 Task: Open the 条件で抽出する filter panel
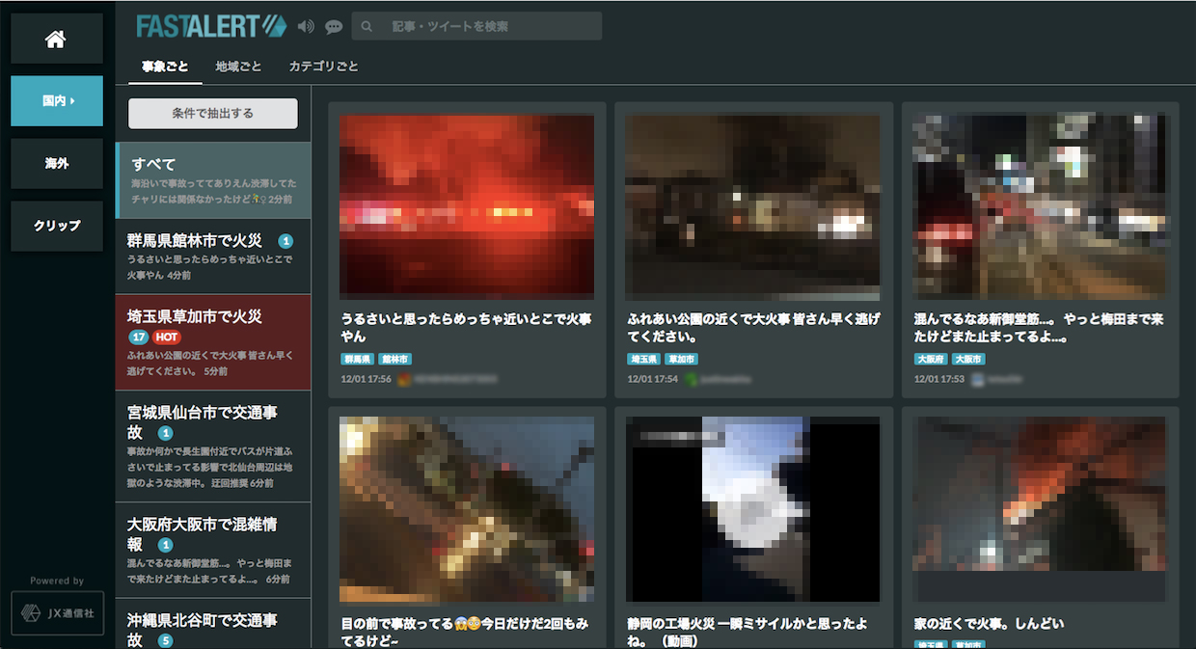point(212,113)
